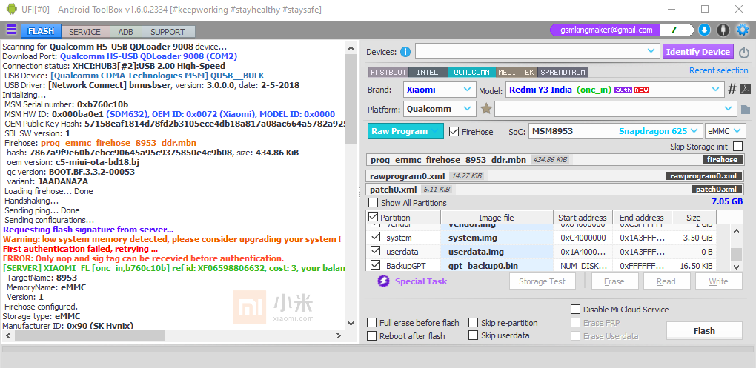Uncheck the userdata partition checkbox
The image size is (756, 368).
[375, 252]
